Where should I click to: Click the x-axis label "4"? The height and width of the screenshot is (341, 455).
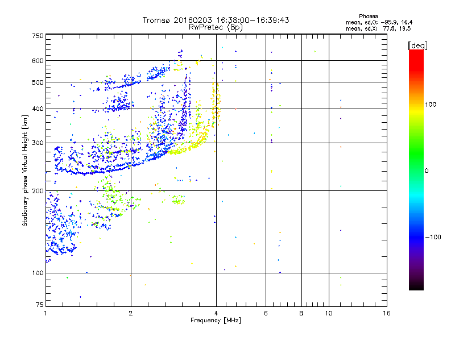pyautogui.click(x=216, y=313)
